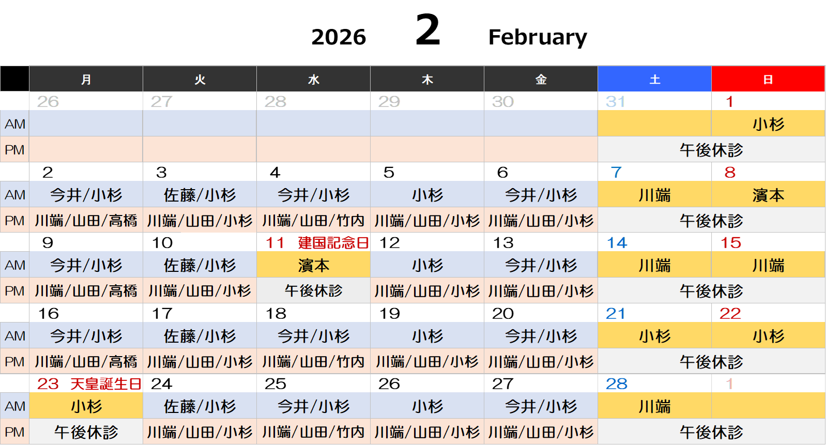Click the date 26 cell in the top row
The height and width of the screenshot is (445, 826).
click(x=86, y=101)
